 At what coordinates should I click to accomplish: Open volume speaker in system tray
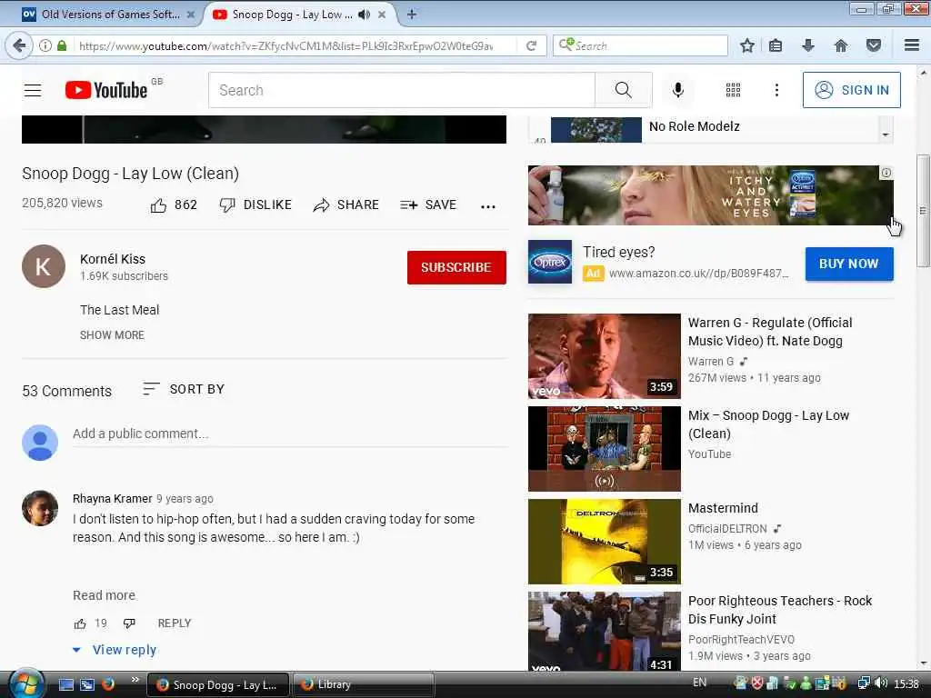(x=881, y=683)
